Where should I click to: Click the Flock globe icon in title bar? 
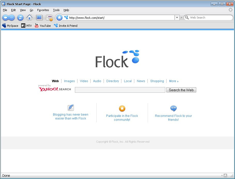point(3,4)
